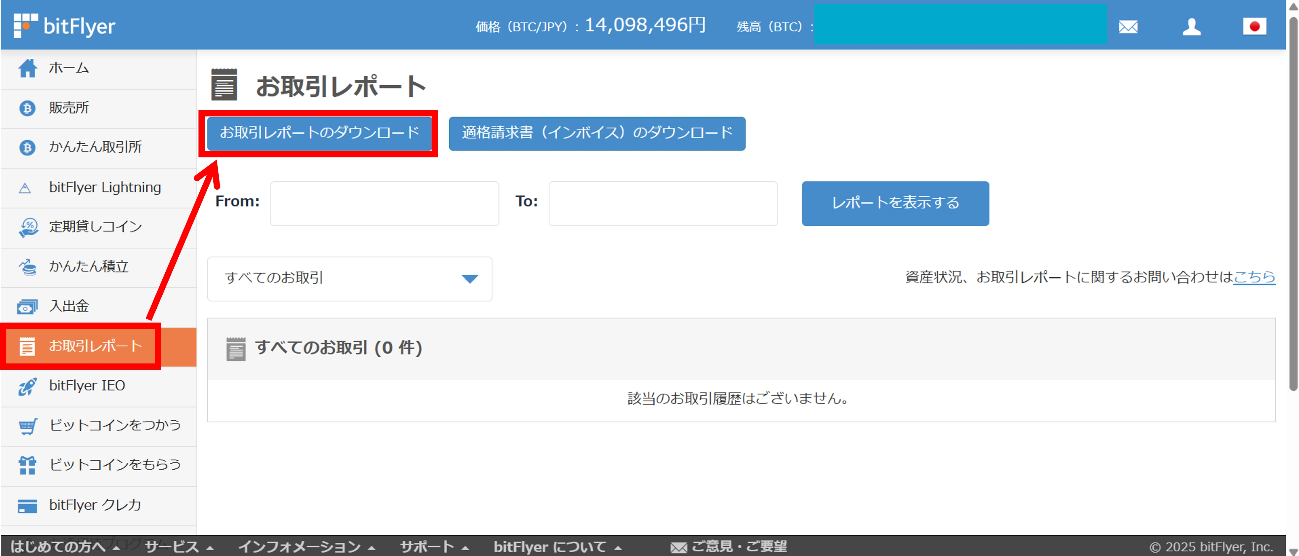Click the mail envelope icon in header

click(x=1128, y=27)
